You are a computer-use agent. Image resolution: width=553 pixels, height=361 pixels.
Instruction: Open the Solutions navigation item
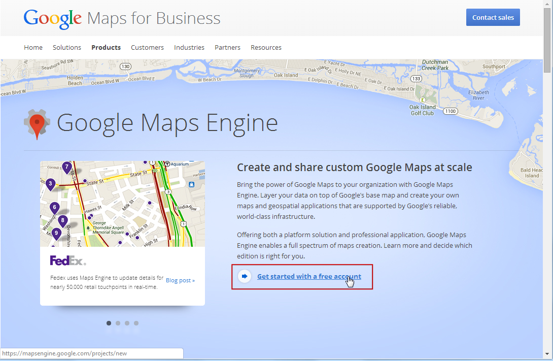click(67, 47)
